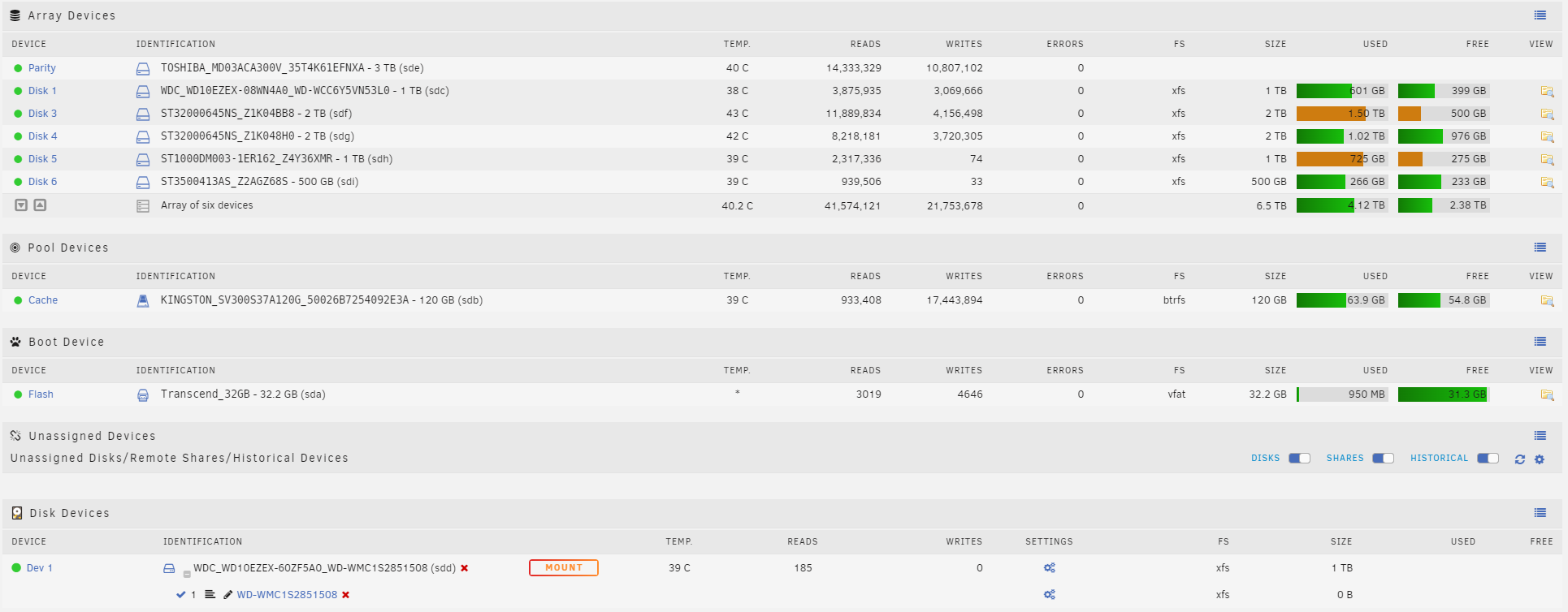The image size is (1568, 612).
Task: Click the ST1000DM003-1ER162_Z4Y36XMR identification text
Action: click(x=276, y=159)
